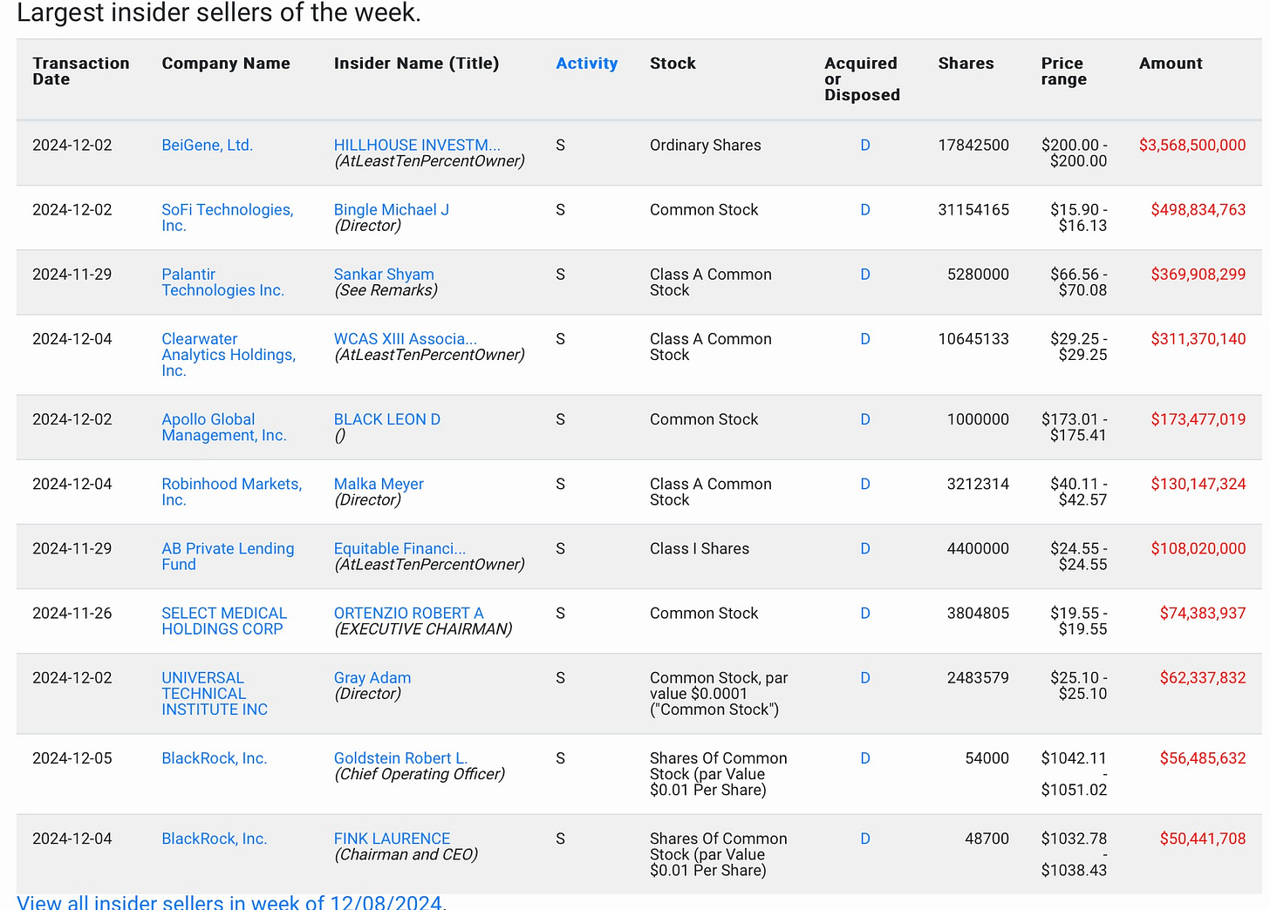Open BLACK LEON D insider profile
The image size is (1270, 910).
point(387,419)
